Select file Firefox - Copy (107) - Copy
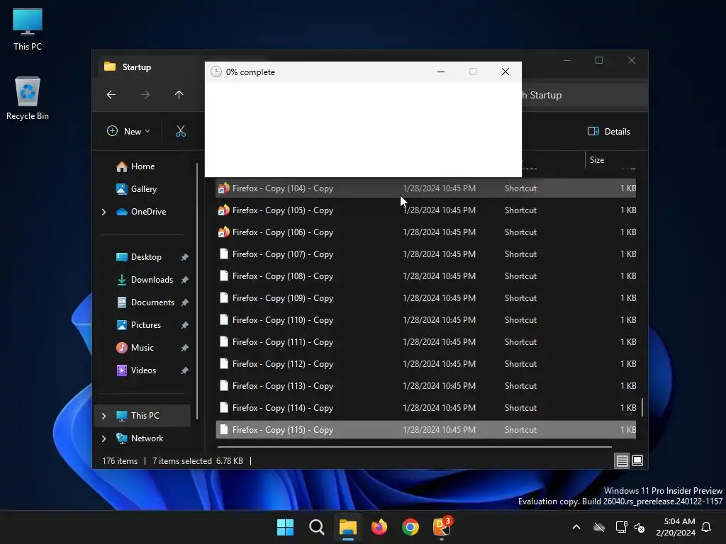 tap(425, 254)
